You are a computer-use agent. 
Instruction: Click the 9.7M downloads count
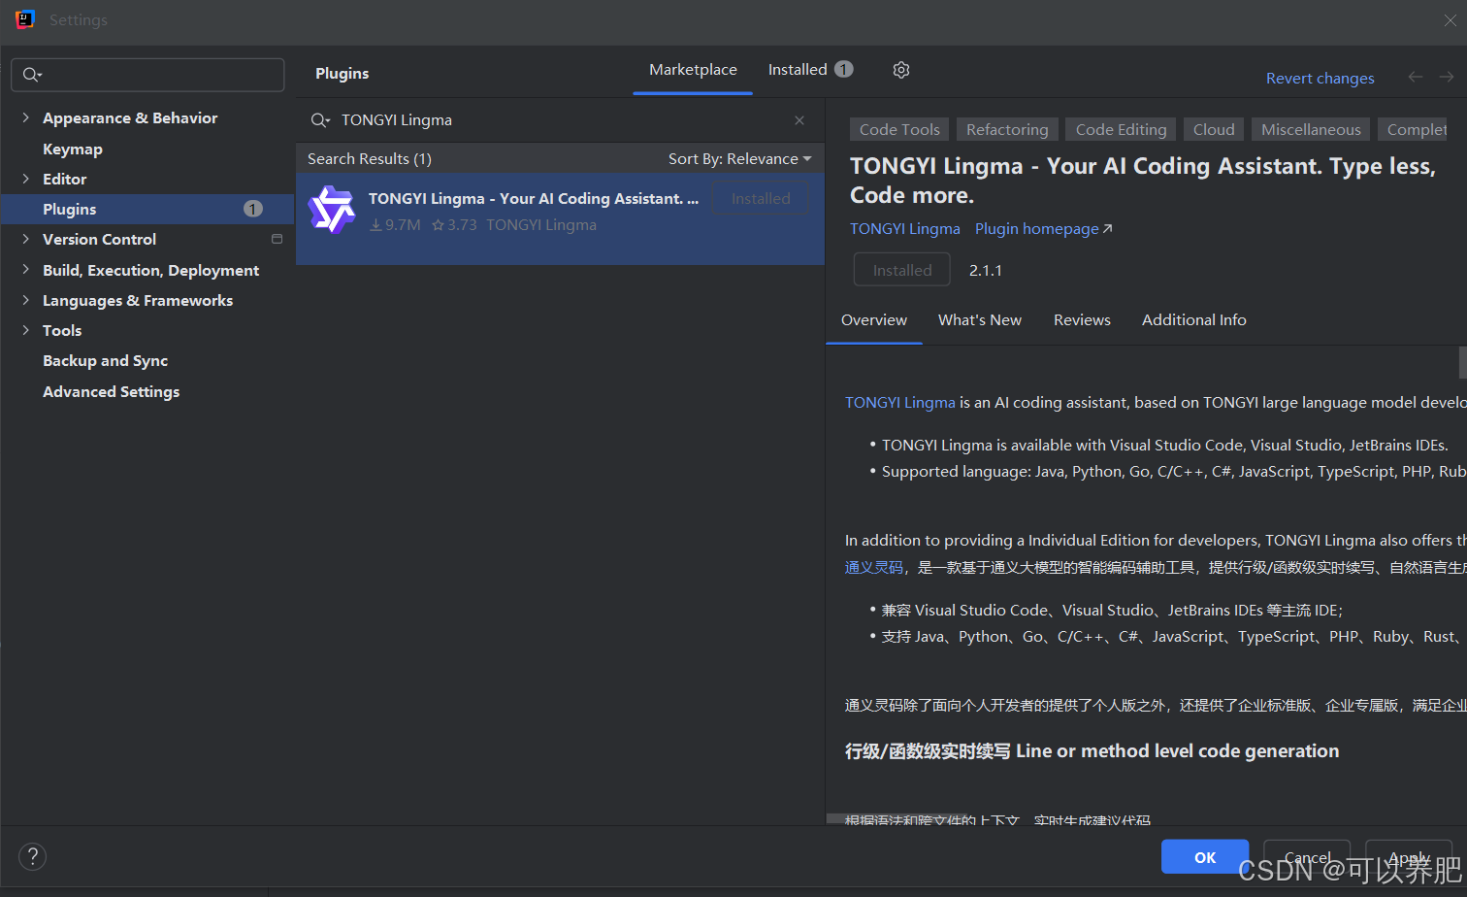click(395, 225)
